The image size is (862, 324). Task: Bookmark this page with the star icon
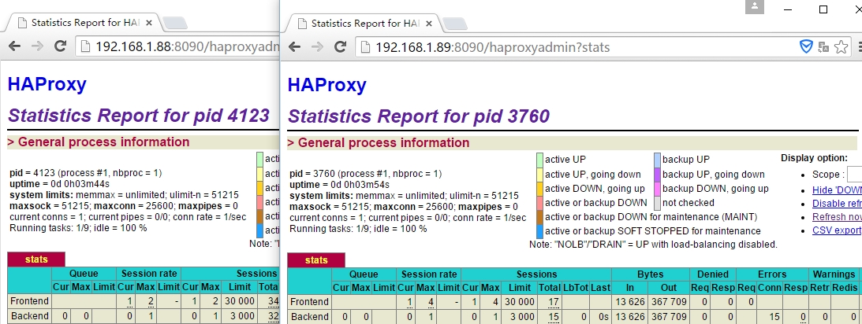843,47
